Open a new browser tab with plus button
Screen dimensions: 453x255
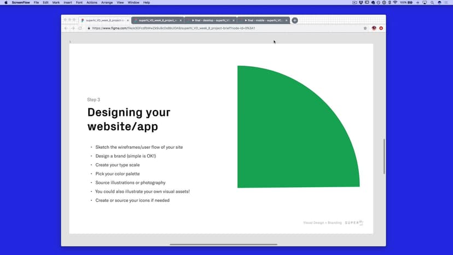295,20
